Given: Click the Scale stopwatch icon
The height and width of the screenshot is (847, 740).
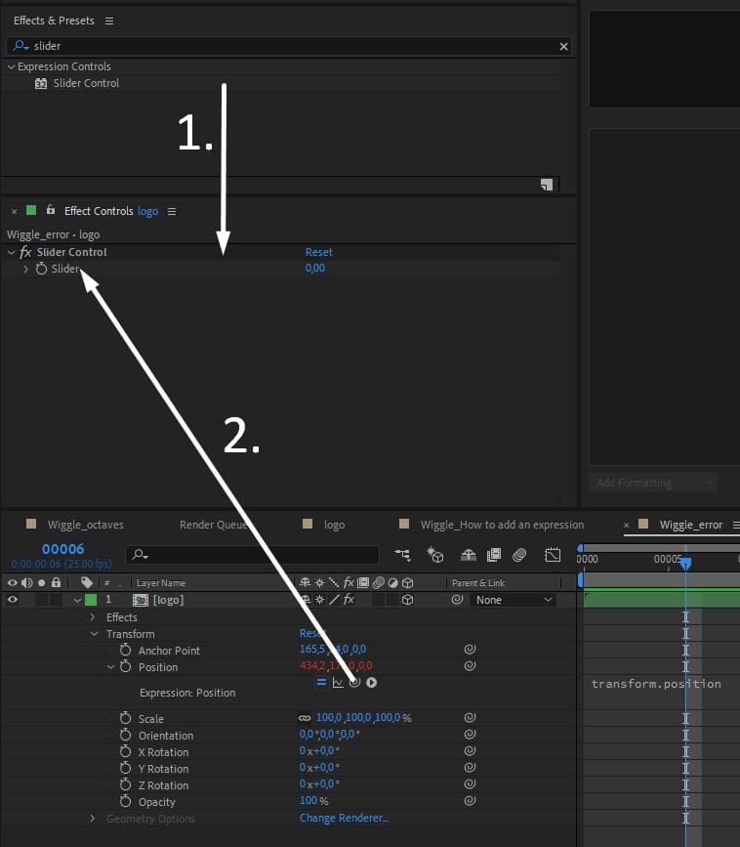Looking at the screenshot, I should point(125,718).
